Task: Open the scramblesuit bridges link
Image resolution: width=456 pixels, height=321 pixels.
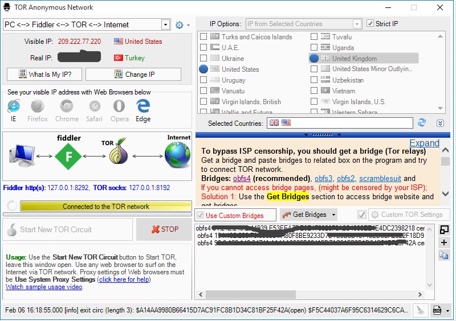Action: [380, 178]
